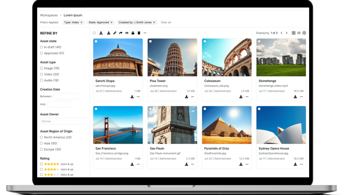
Task: Open more options for Pisa Tower
Action: click(193, 97)
